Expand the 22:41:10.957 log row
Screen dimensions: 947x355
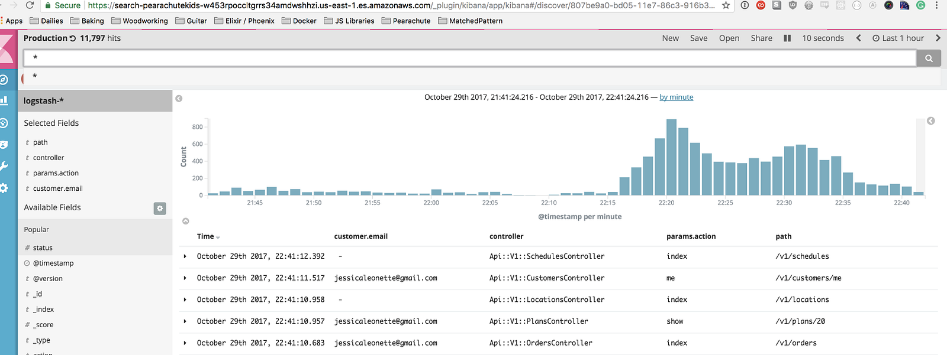(x=185, y=321)
